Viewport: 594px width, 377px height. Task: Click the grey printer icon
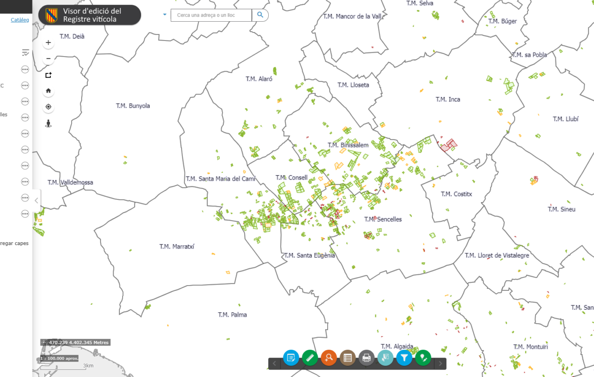[366, 358]
